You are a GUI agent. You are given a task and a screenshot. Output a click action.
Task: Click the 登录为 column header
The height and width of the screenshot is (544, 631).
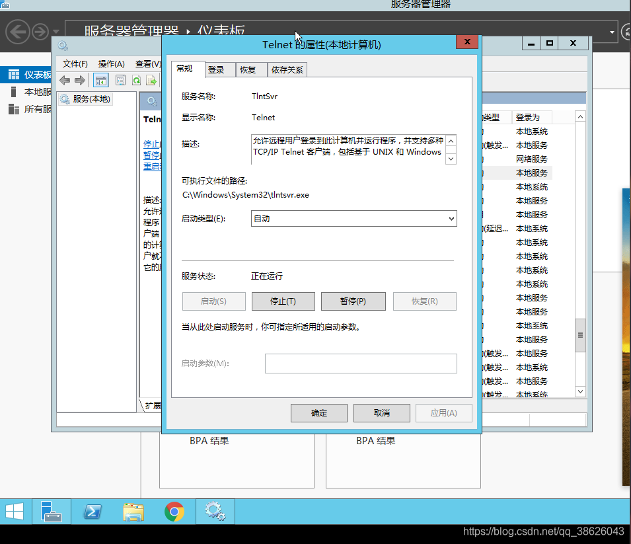pyautogui.click(x=532, y=117)
